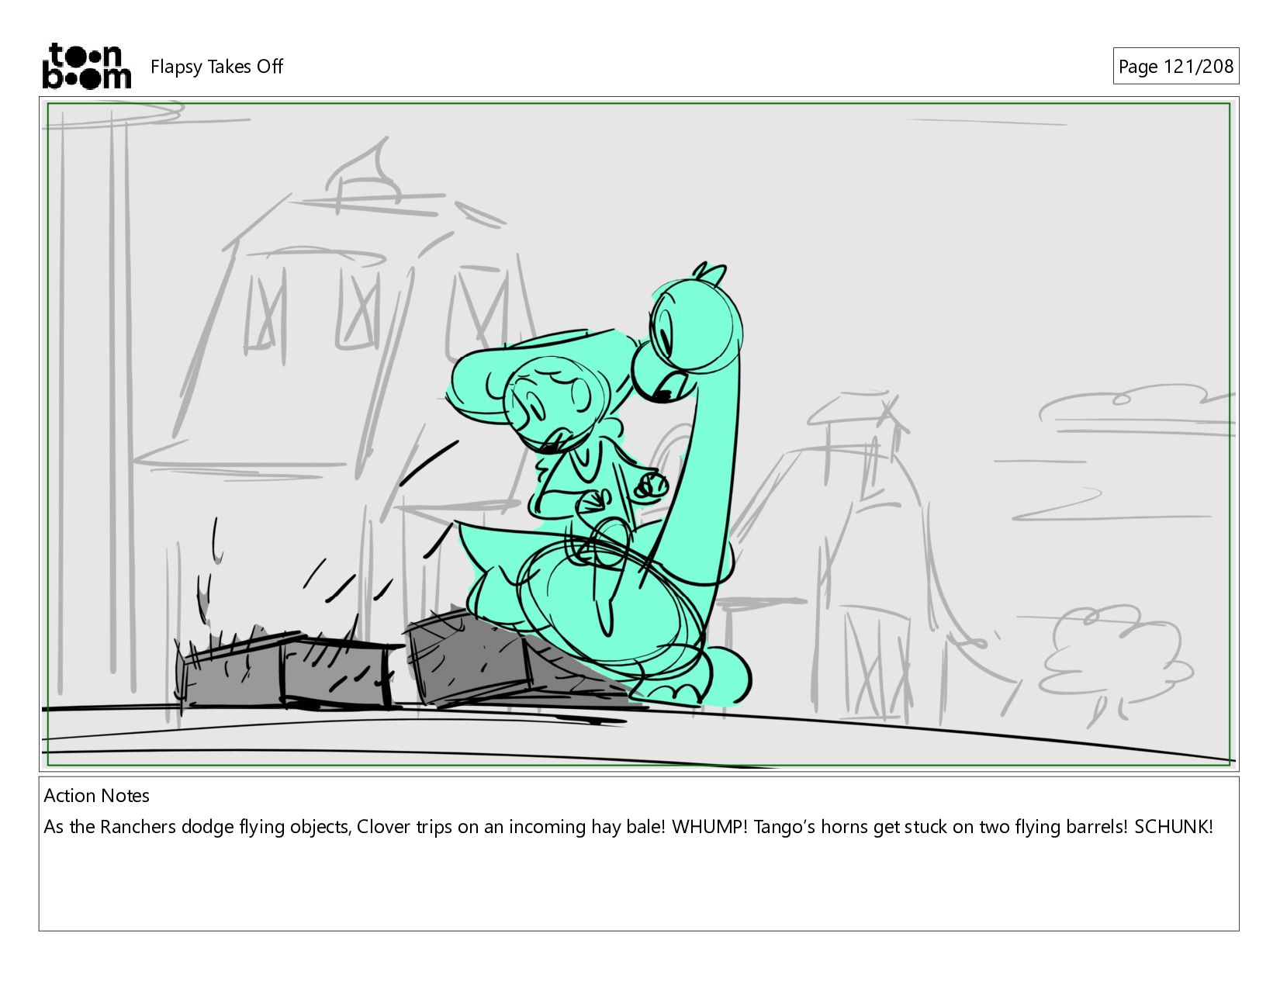The width and height of the screenshot is (1280, 989).
Task: Select the 'Flapsy Takes Off' title text
Action: 216,67
